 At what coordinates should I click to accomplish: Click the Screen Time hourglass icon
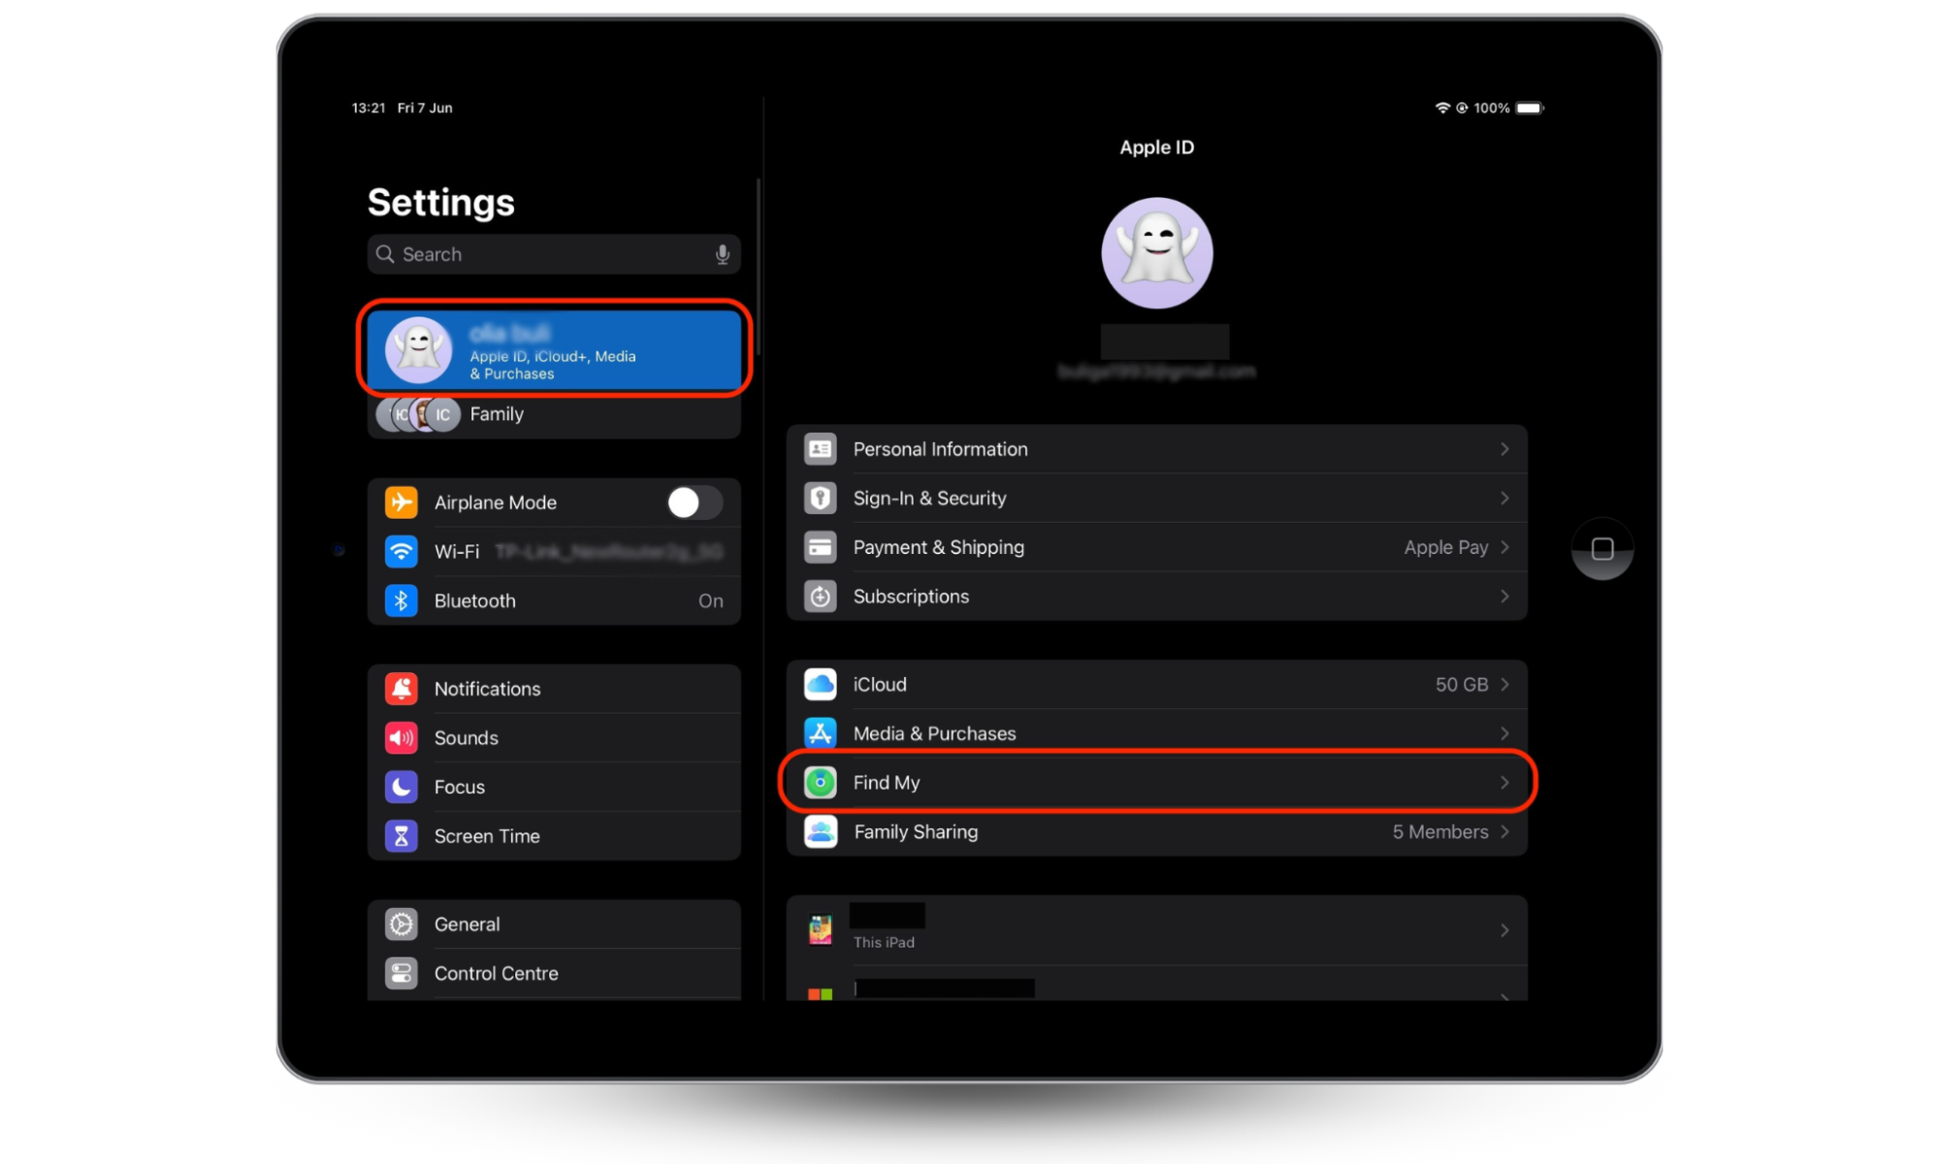(401, 835)
